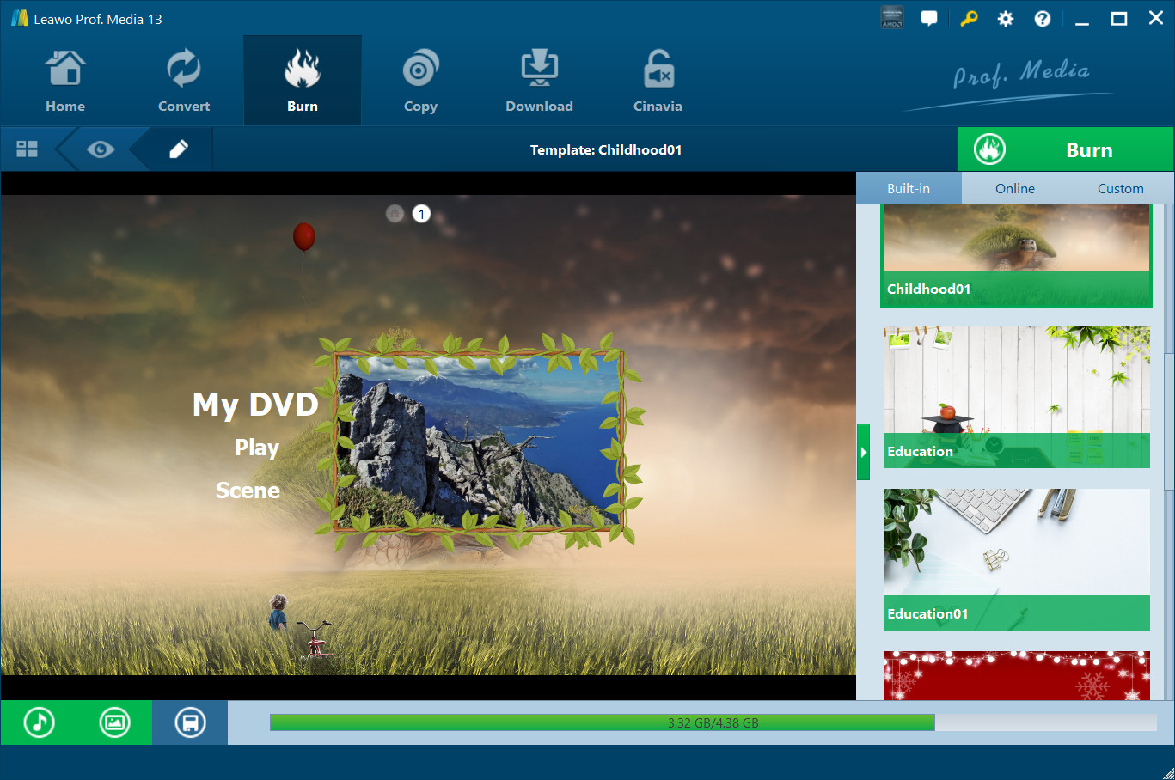Viewport: 1175px width, 780px height.
Task: Click the background image icon
Action: pyautogui.click(x=114, y=722)
